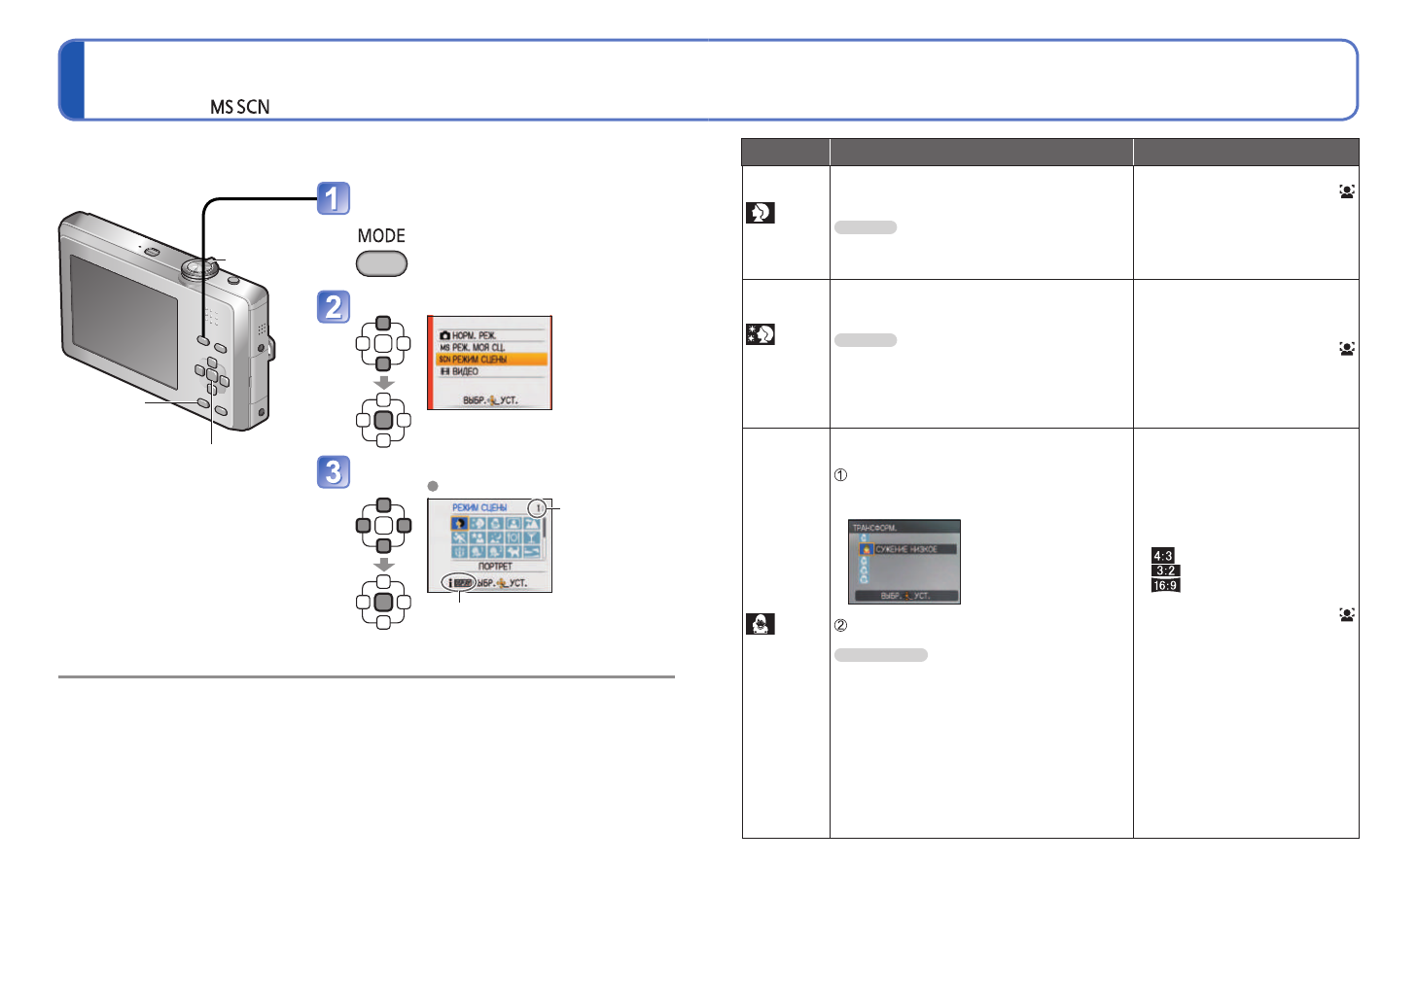Select the Soft Skin scene icon with stars
Screen dimensions: 1417x1003
click(760, 334)
